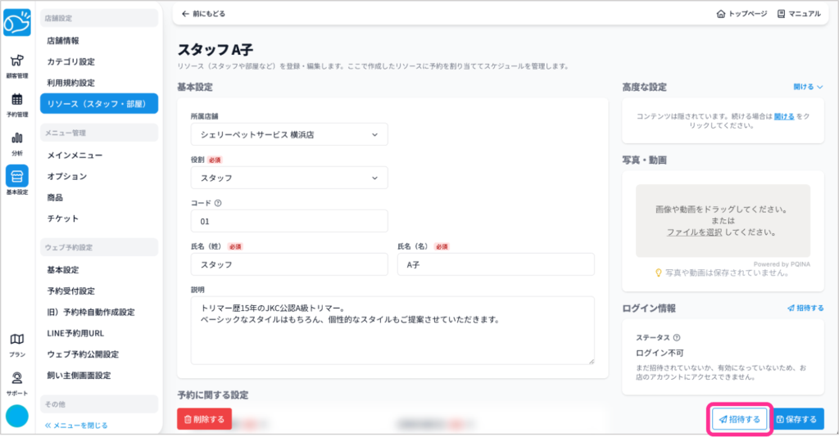The image size is (839, 437).
Task: Open 顧客管理 in the left icon rail
Action: click(16, 65)
